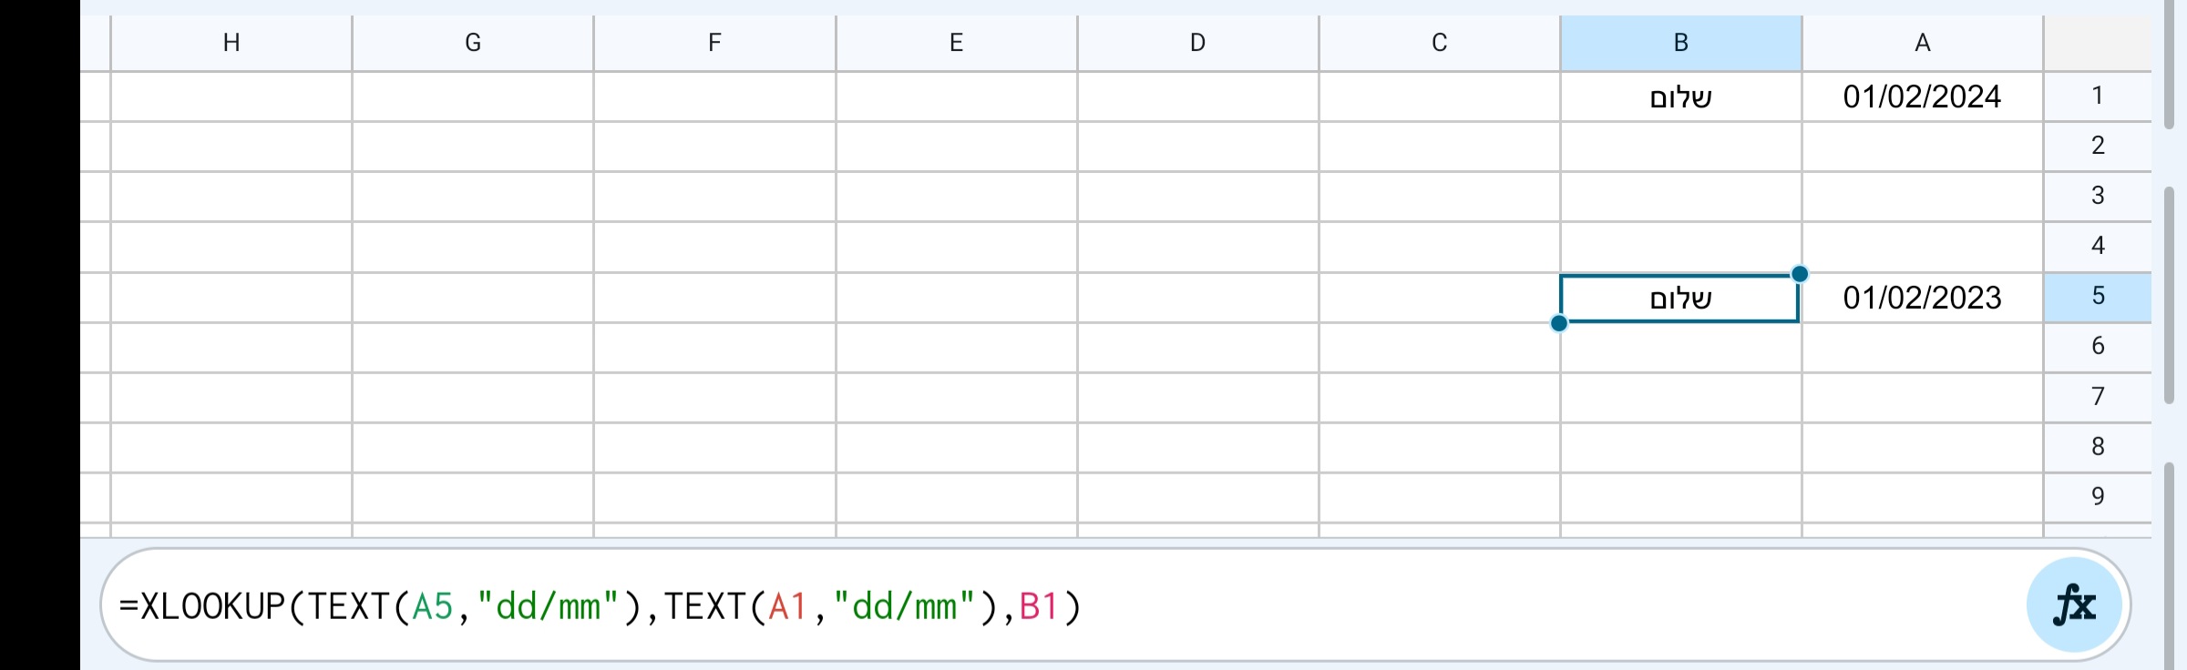
Task: Select column B header
Action: click(x=1680, y=43)
